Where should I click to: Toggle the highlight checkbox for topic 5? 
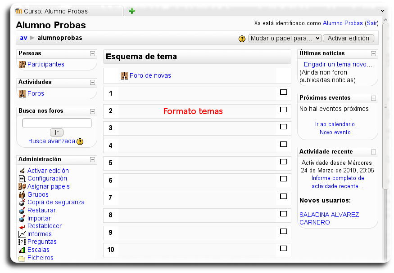click(284, 162)
